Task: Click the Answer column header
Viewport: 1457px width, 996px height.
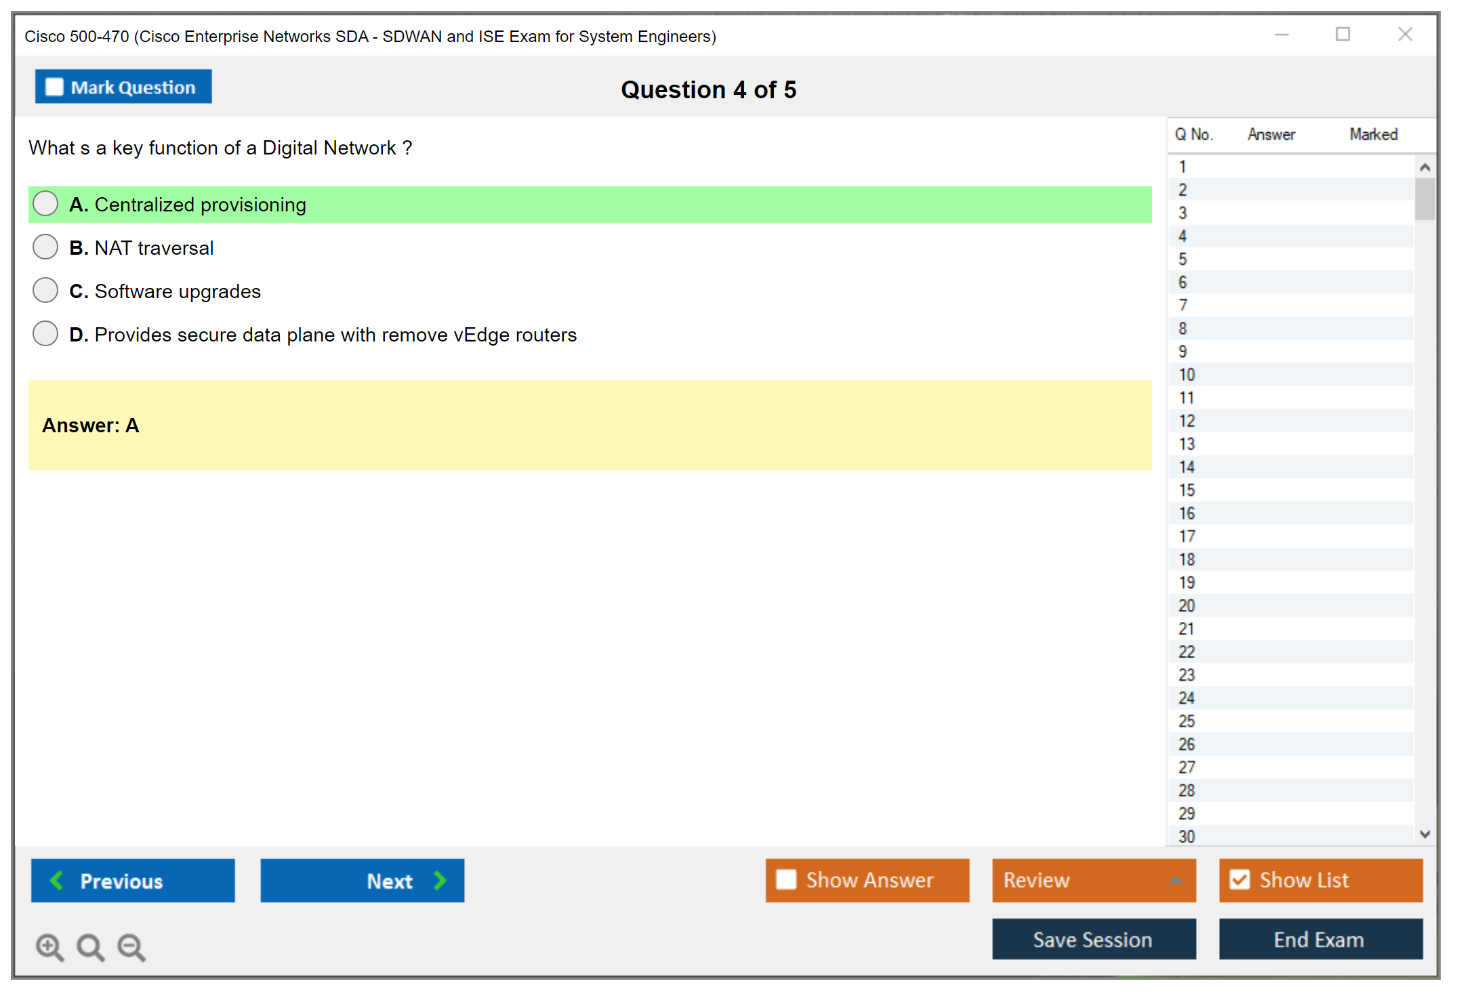Action: pyautogui.click(x=1271, y=134)
